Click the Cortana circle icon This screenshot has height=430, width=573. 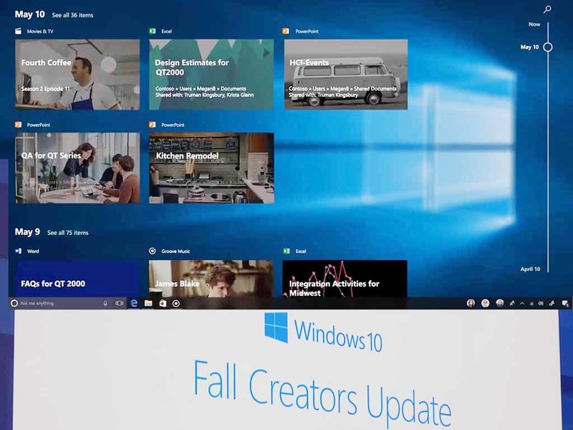14,303
